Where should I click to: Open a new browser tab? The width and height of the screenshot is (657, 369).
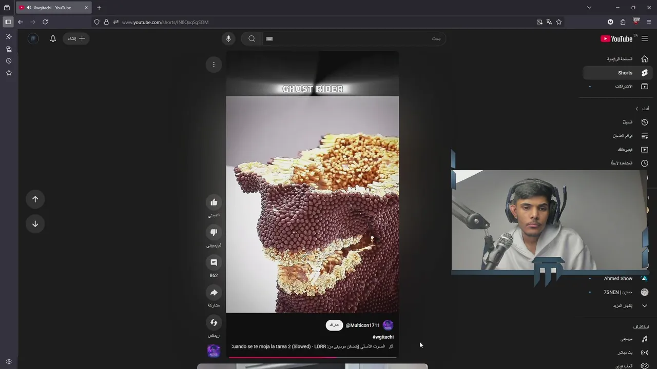(x=99, y=8)
